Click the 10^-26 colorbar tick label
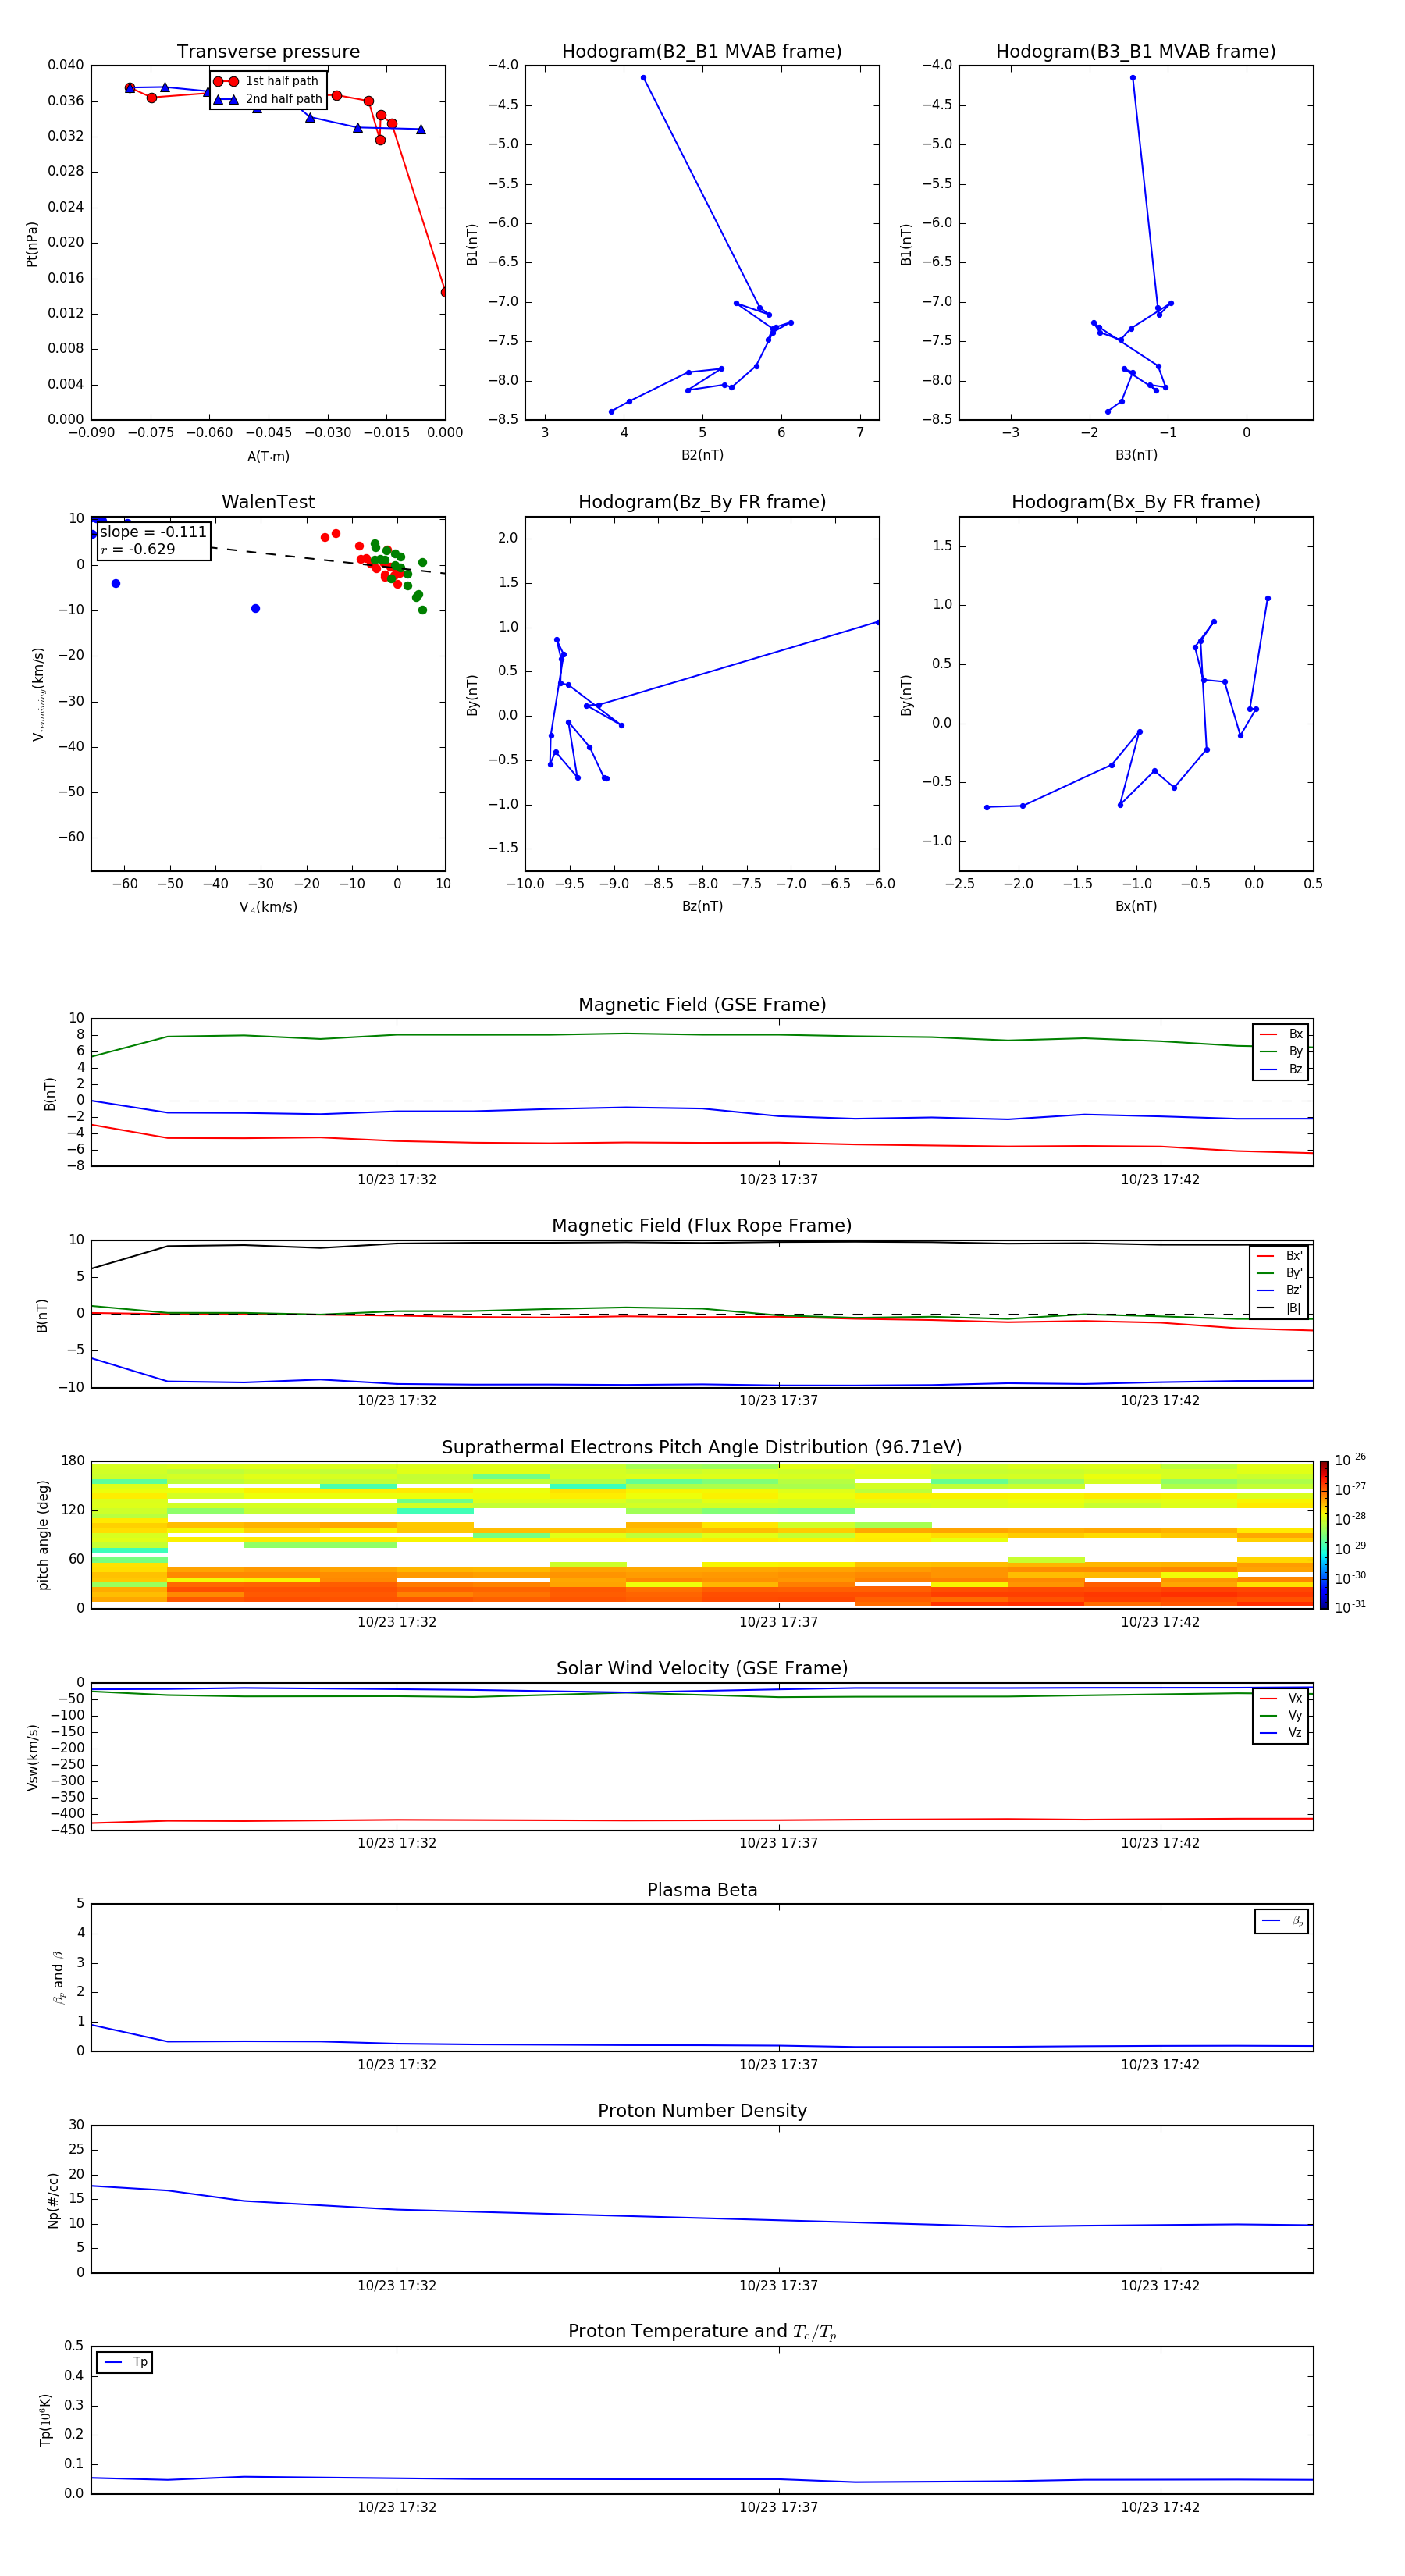The image size is (1405, 2576). (1350, 1460)
